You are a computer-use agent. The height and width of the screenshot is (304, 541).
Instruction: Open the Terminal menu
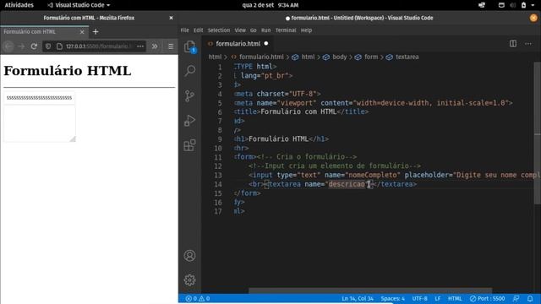(x=286, y=30)
